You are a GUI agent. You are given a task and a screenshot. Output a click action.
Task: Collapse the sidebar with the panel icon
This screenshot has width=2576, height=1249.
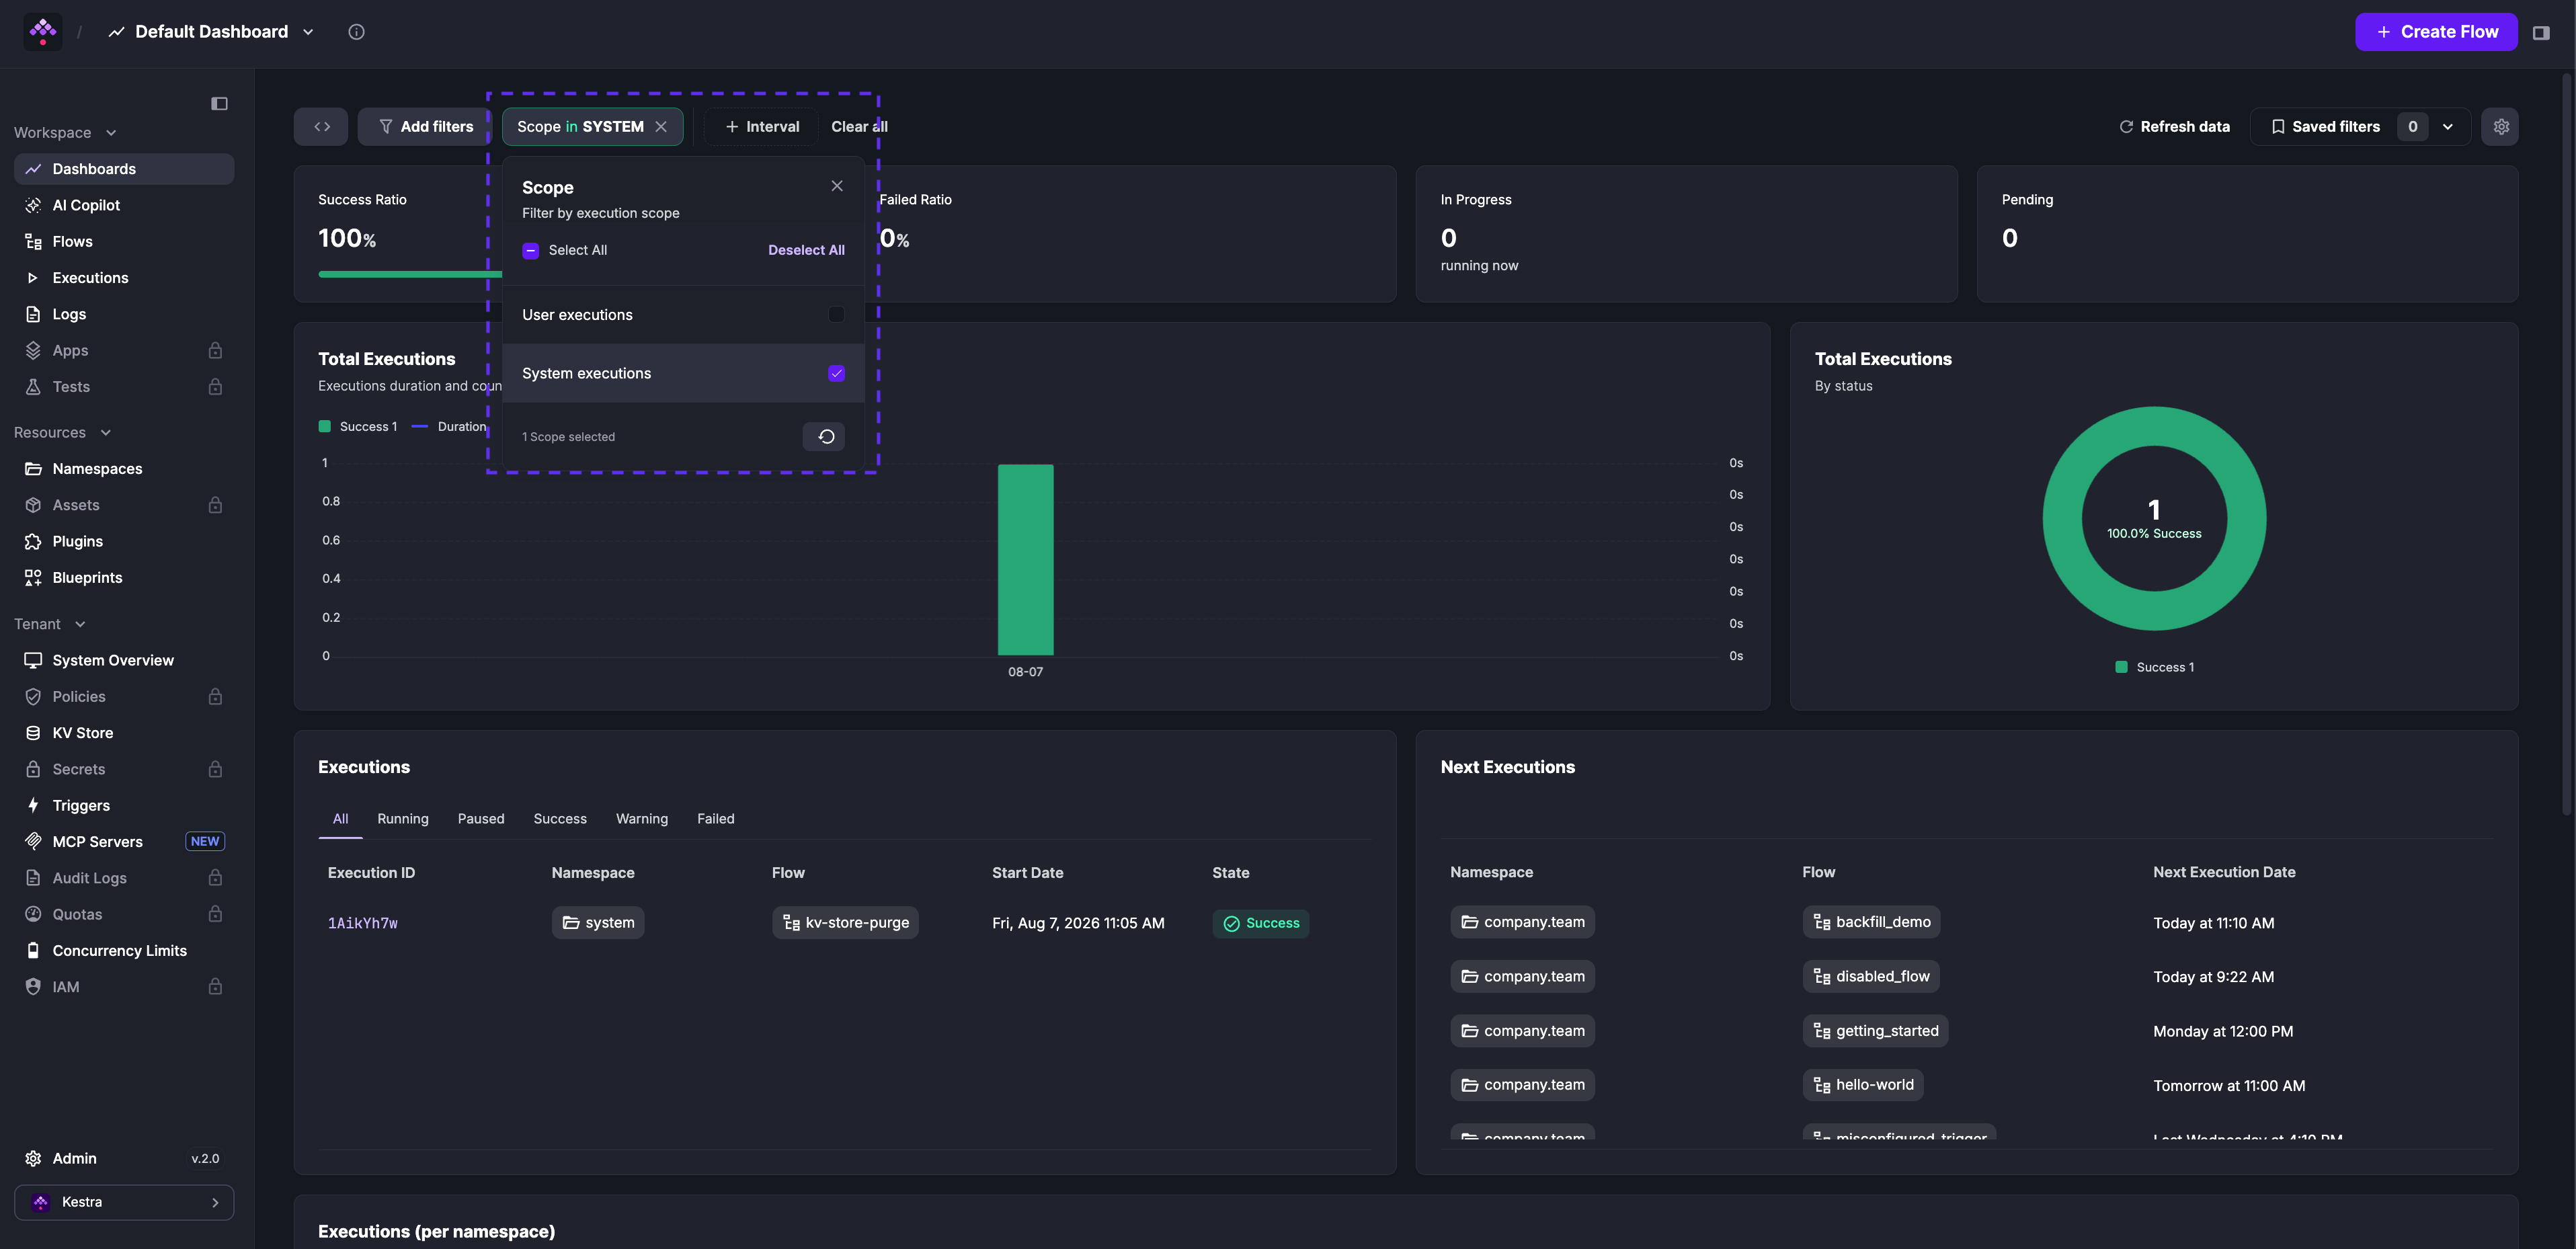(x=219, y=104)
